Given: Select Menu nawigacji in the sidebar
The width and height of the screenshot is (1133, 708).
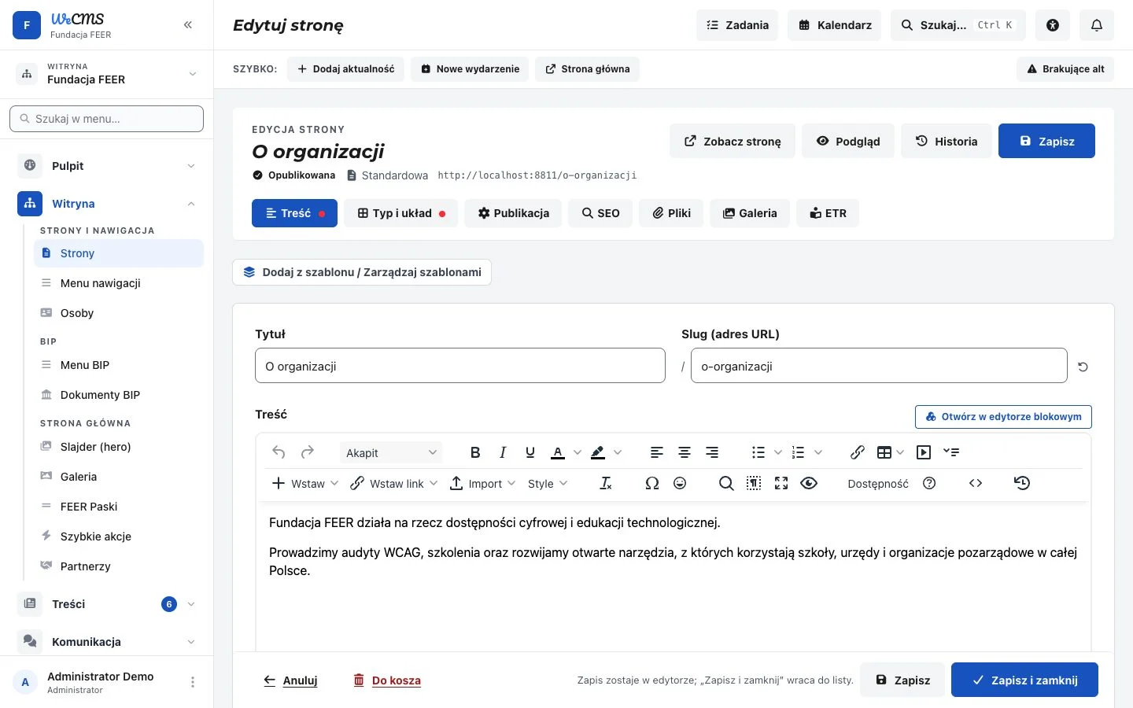Looking at the screenshot, I should click(x=119, y=283).
